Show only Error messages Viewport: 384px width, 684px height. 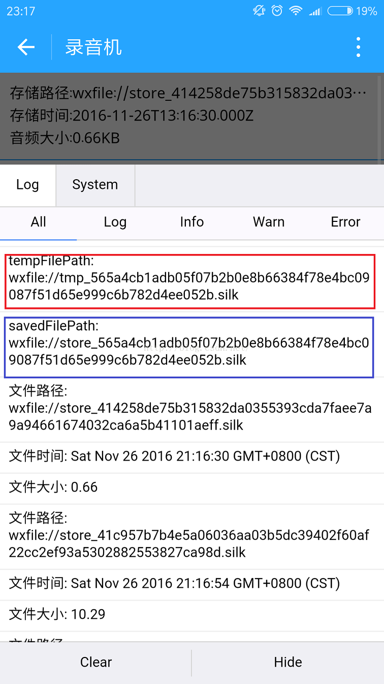(x=345, y=222)
